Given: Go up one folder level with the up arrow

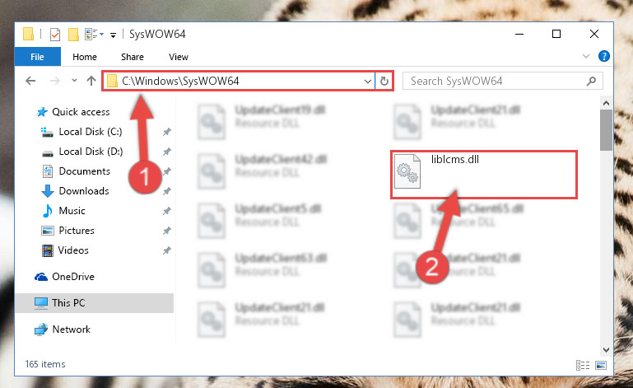Looking at the screenshot, I should tap(91, 81).
